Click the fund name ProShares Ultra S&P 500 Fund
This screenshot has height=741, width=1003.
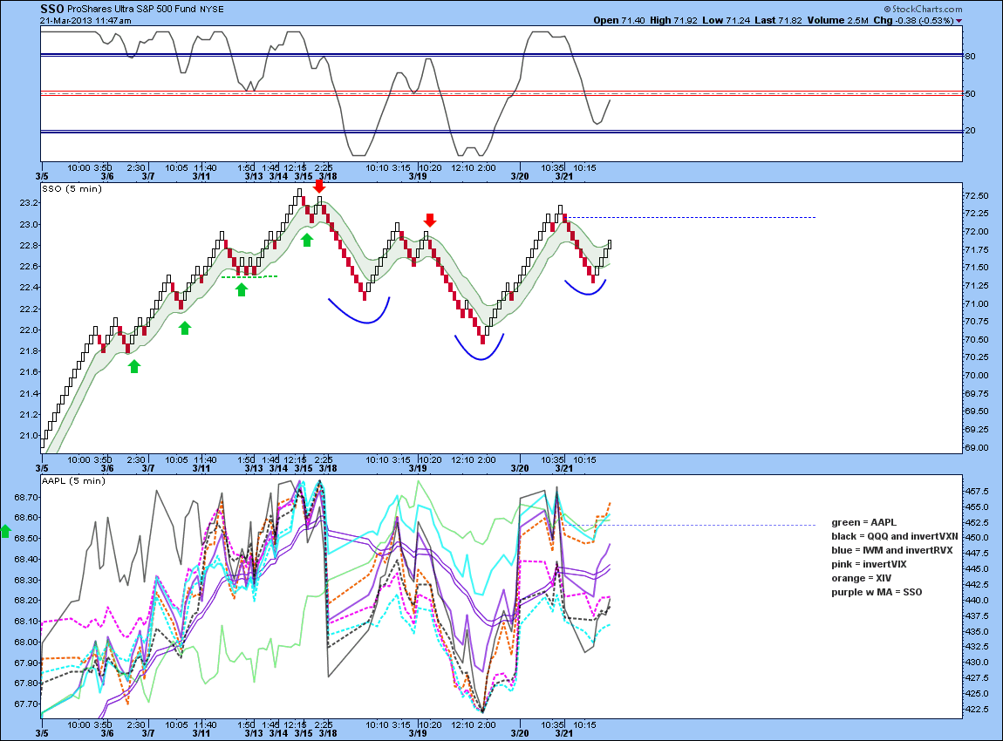(131, 10)
